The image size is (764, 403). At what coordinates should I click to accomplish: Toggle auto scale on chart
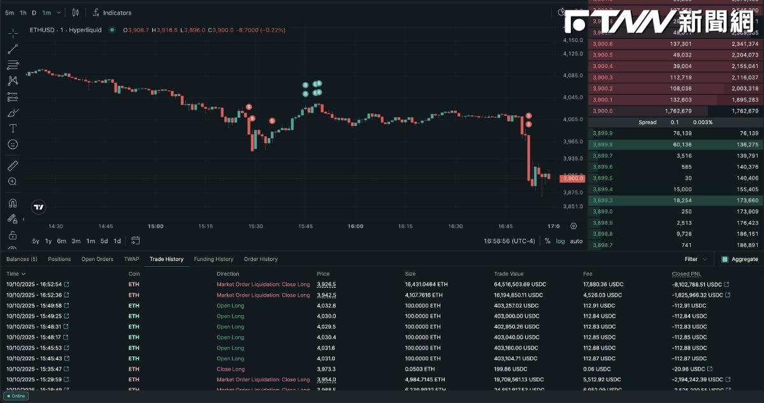(x=576, y=241)
